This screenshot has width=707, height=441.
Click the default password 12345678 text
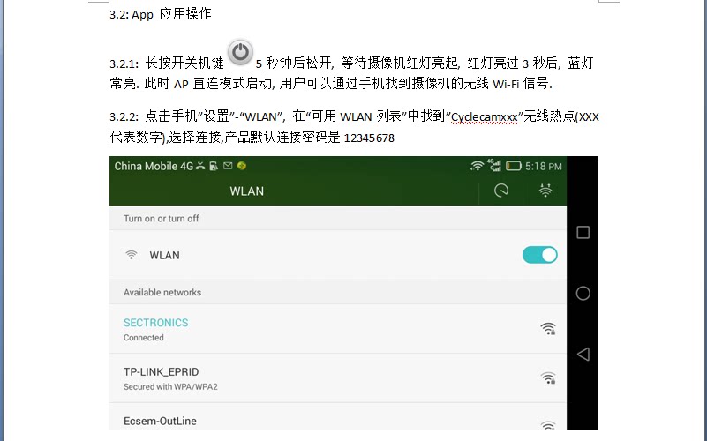pyautogui.click(x=369, y=138)
